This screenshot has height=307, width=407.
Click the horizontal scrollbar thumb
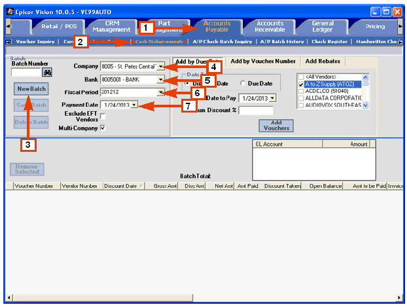point(103,297)
